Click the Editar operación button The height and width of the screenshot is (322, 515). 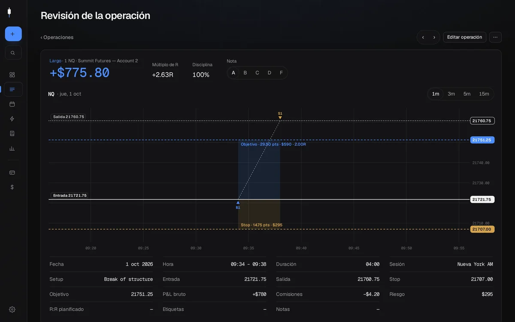click(465, 37)
